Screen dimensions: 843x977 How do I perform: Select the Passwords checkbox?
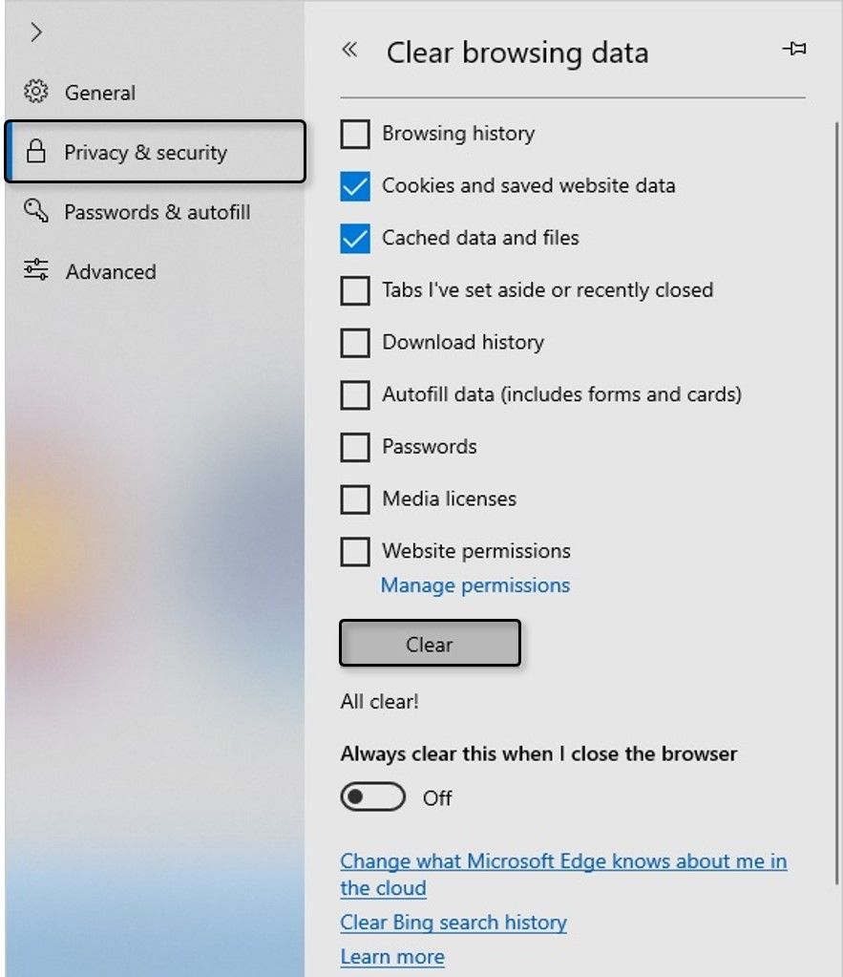[355, 447]
